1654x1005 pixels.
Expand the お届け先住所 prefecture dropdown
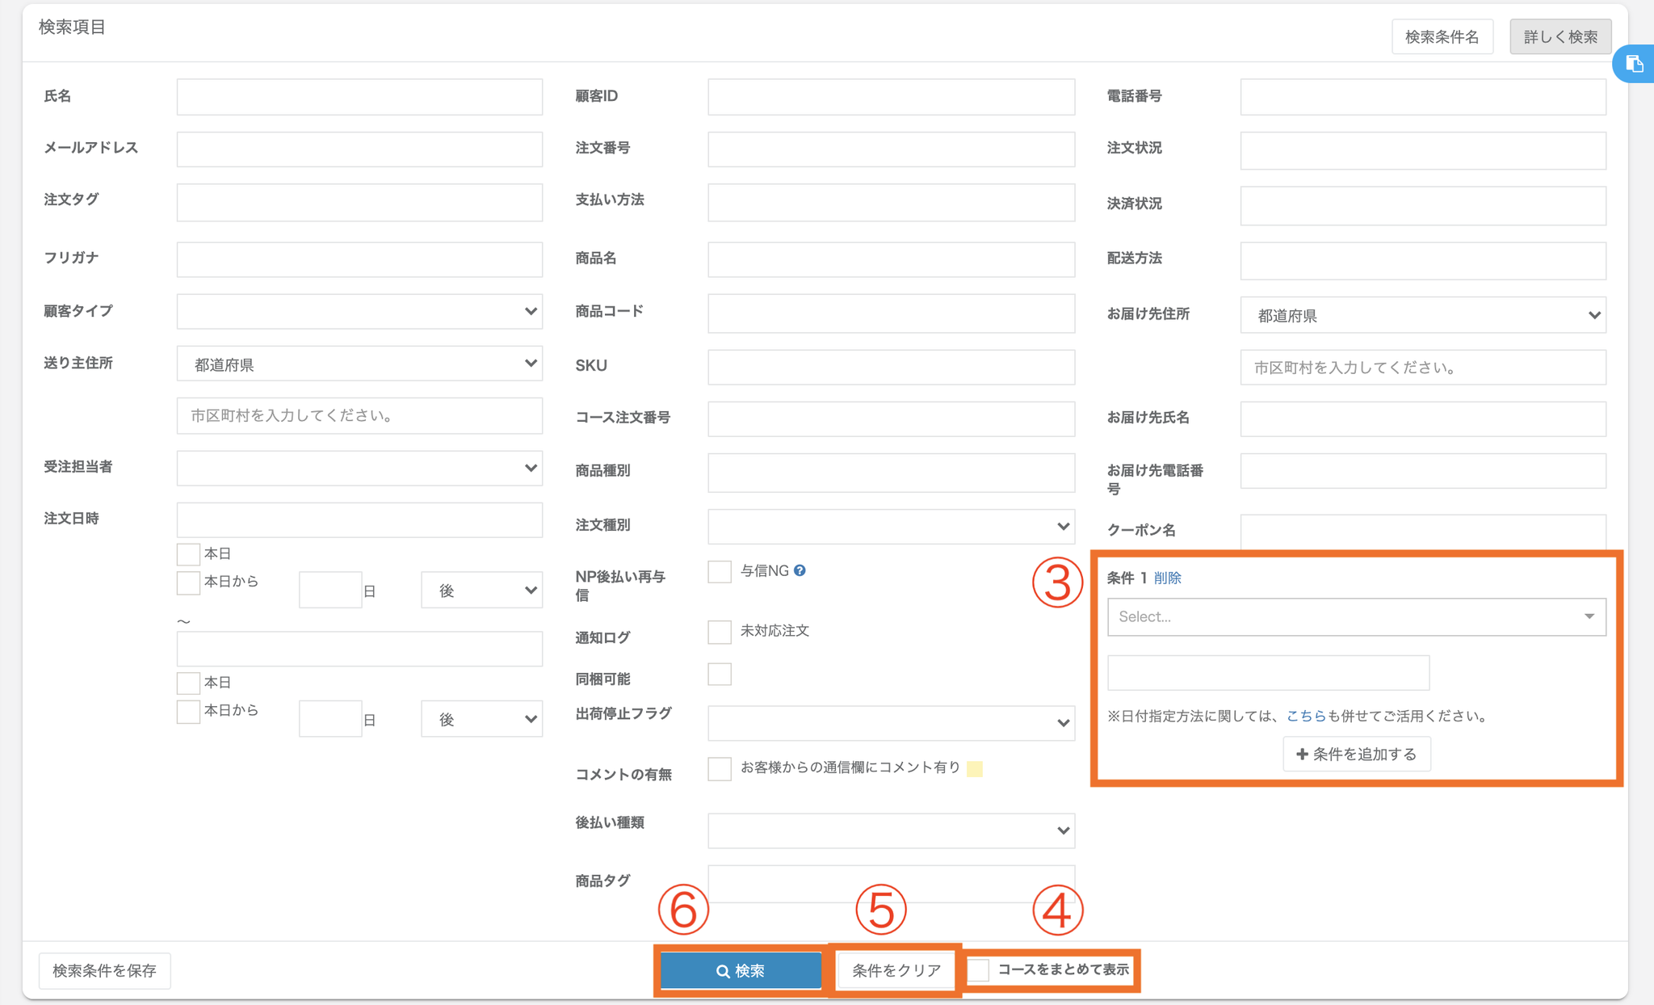1422,315
